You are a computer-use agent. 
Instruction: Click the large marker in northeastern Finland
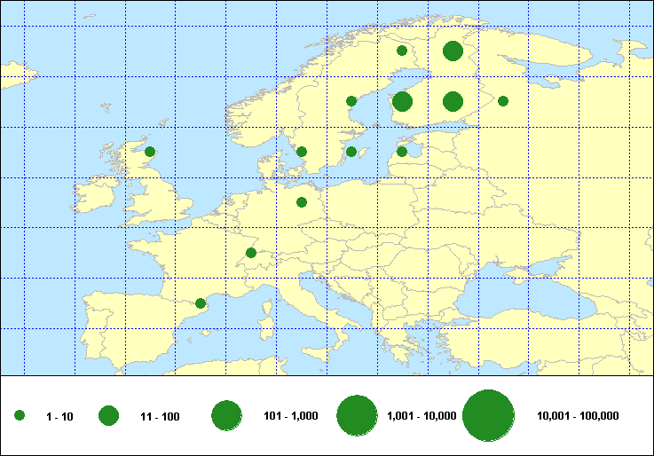pos(453,51)
